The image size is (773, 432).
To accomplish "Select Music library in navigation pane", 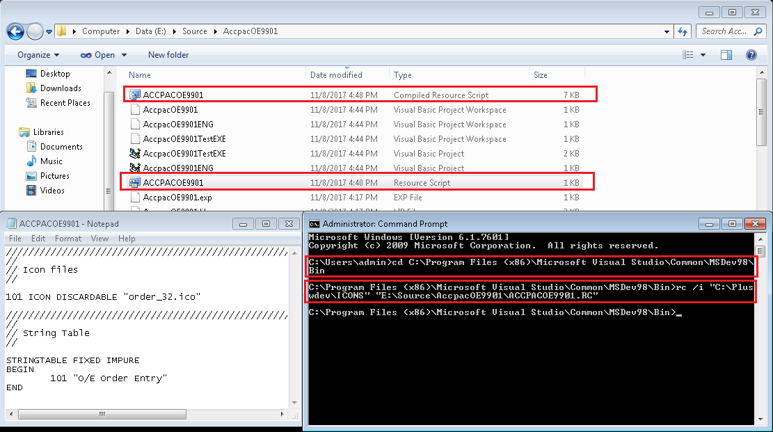I will (x=51, y=161).
